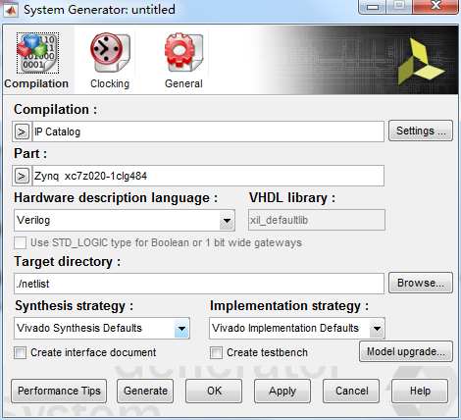This screenshot has height=420, width=461.
Task: Click the Cancel button
Action: [x=351, y=391]
